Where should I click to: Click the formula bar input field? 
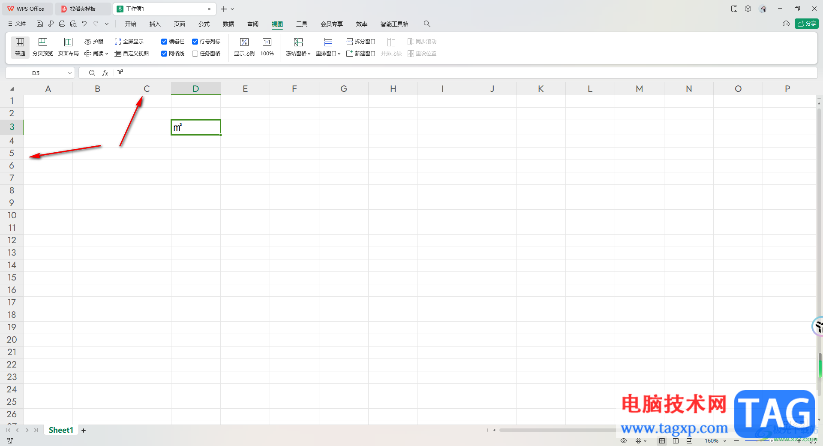465,73
